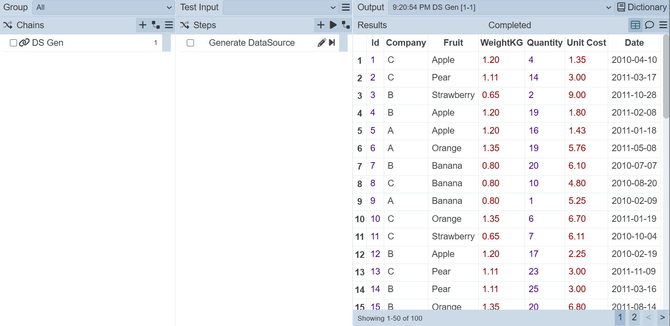Open the Output run selection dropdown
The width and height of the screenshot is (670, 326).
point(501,7)
